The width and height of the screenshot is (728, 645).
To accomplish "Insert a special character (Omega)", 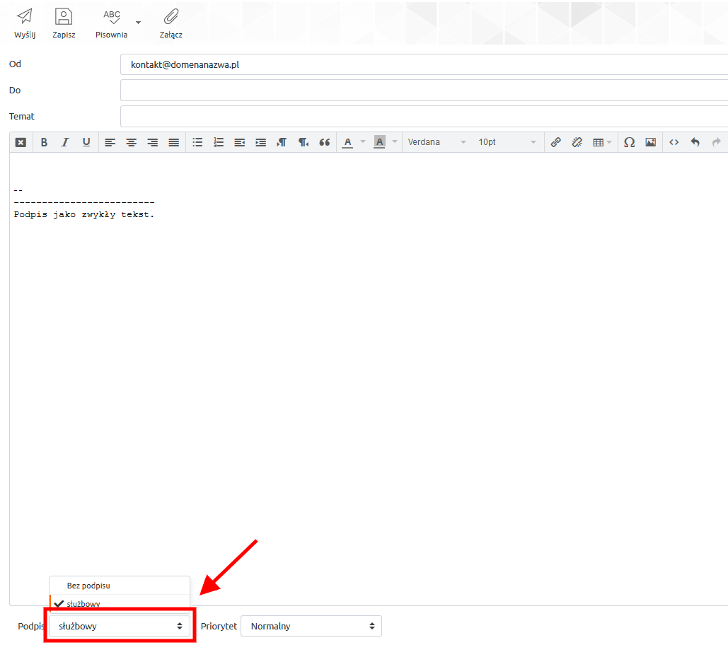I will point(630,142).
